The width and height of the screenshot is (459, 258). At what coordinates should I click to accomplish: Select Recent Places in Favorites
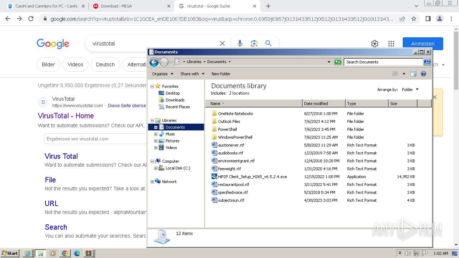pyautogui.click(x=178, y=107)
